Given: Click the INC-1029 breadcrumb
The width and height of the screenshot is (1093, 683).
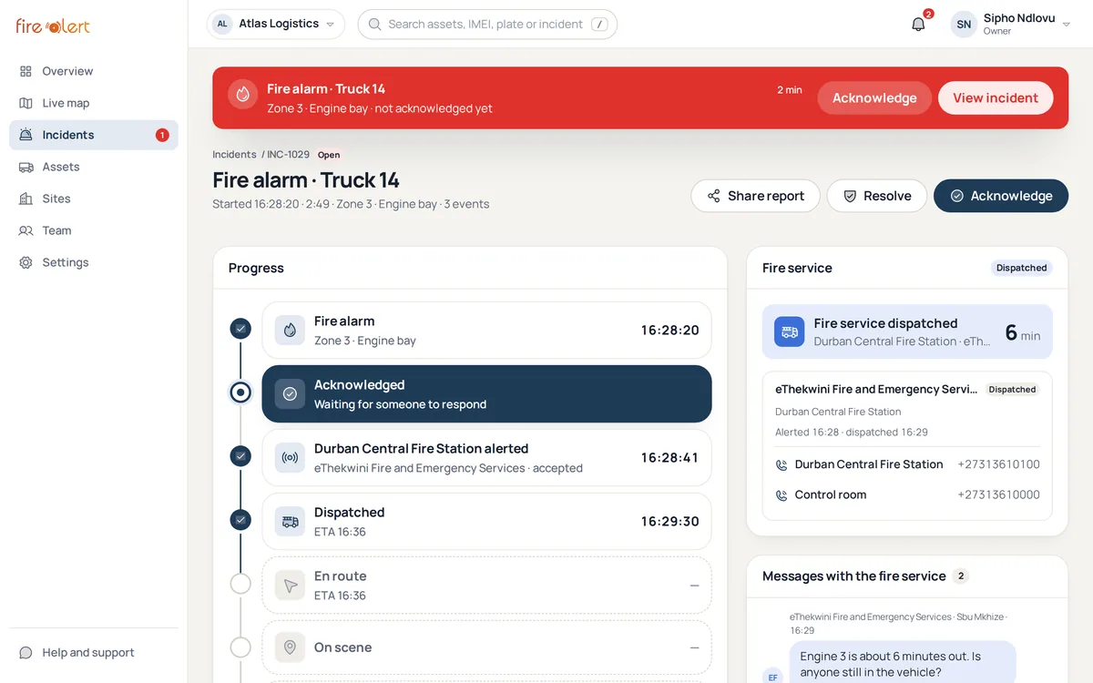Looking at the screenshot, I should click(x=288, y=155).
